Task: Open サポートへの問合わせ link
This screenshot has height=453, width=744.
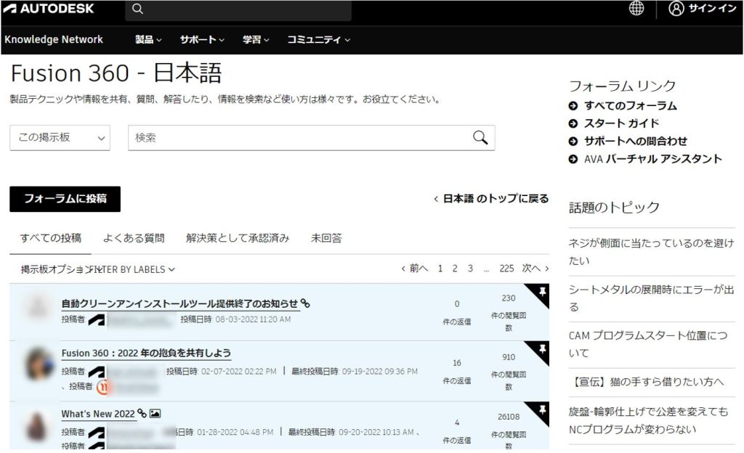Action: (636, 142)
